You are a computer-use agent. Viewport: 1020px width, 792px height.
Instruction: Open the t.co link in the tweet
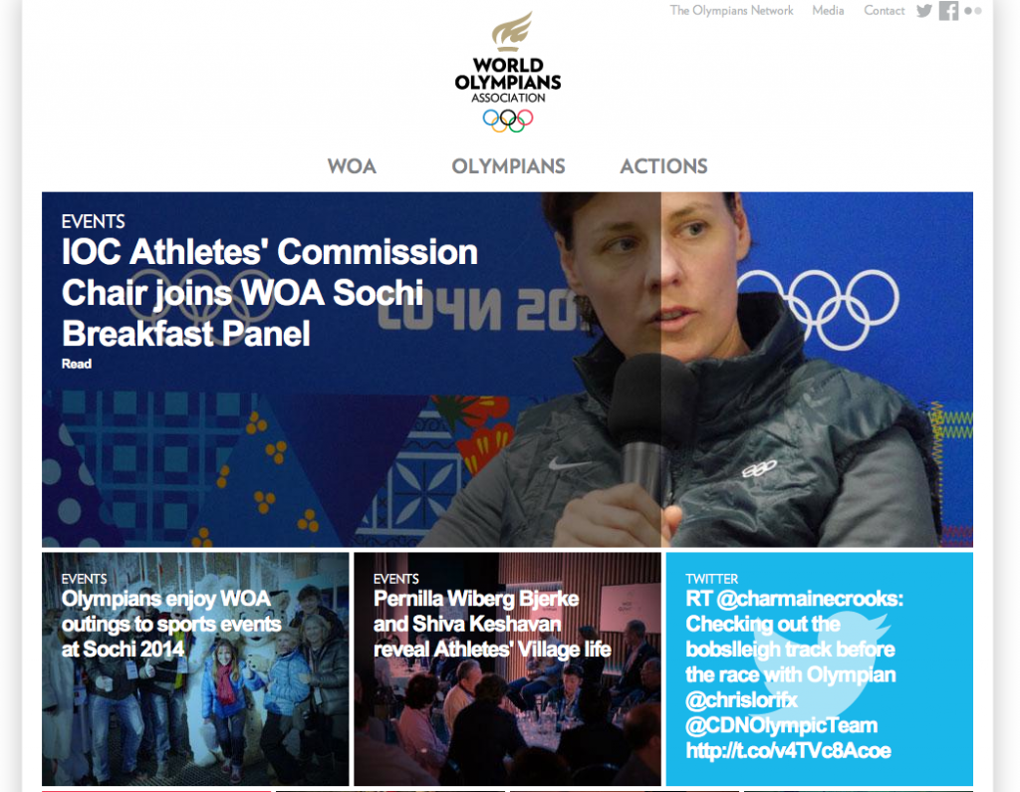tap(789, 750)
